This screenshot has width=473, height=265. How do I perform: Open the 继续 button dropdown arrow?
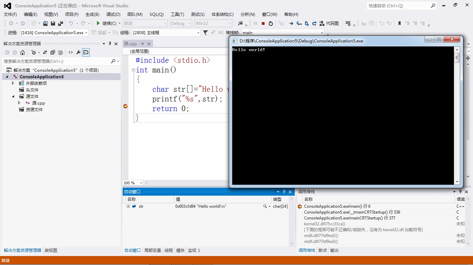point(119,23)
